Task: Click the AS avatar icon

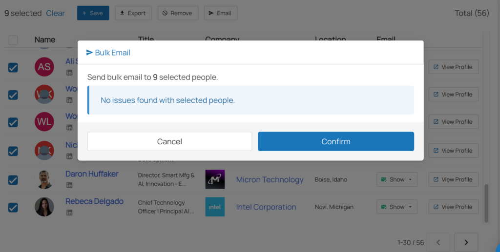Action: click(x=44, y=67)
